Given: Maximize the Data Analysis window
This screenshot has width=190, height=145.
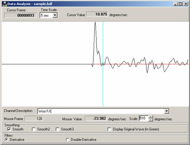Looking at the screenshot, I should (181, 4).
